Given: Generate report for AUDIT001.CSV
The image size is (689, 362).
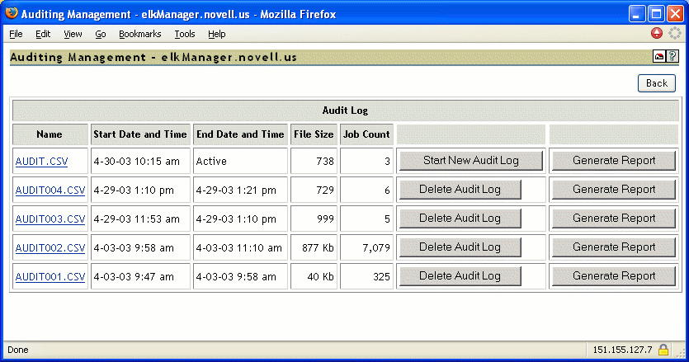Looking at the screenshot, I should click(614, 276).
